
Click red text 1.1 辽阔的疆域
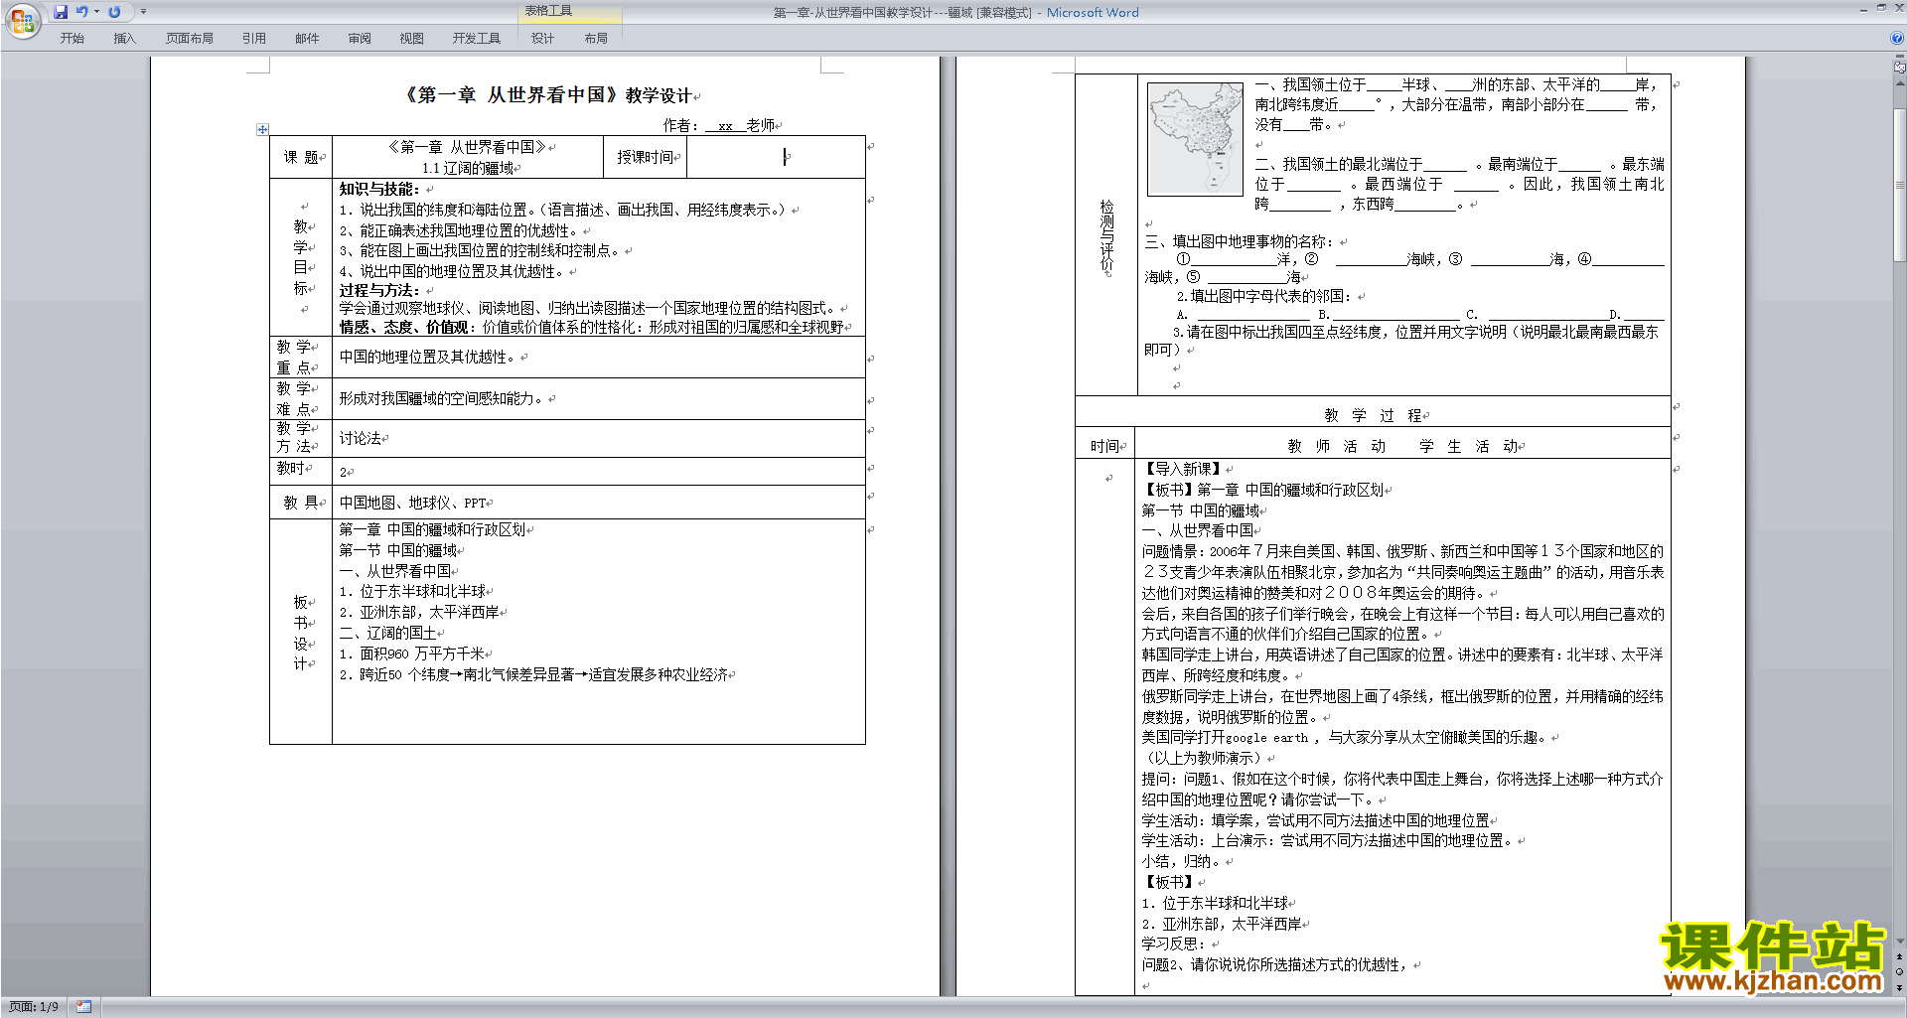[468, 168]
